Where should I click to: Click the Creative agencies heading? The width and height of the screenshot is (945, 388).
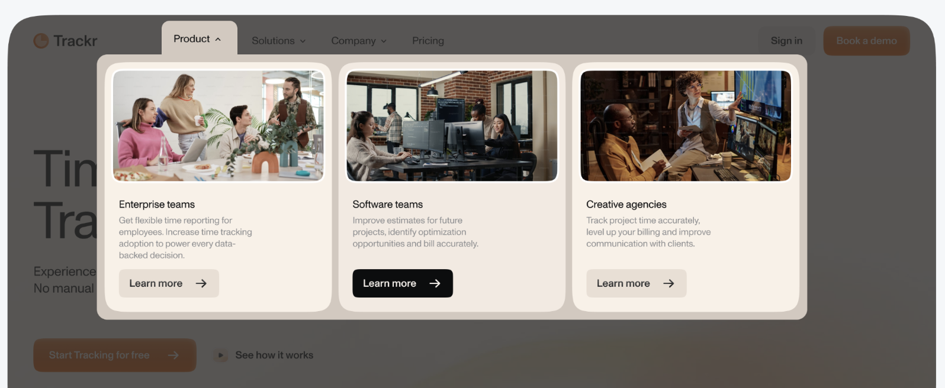[x=626, y=205]
